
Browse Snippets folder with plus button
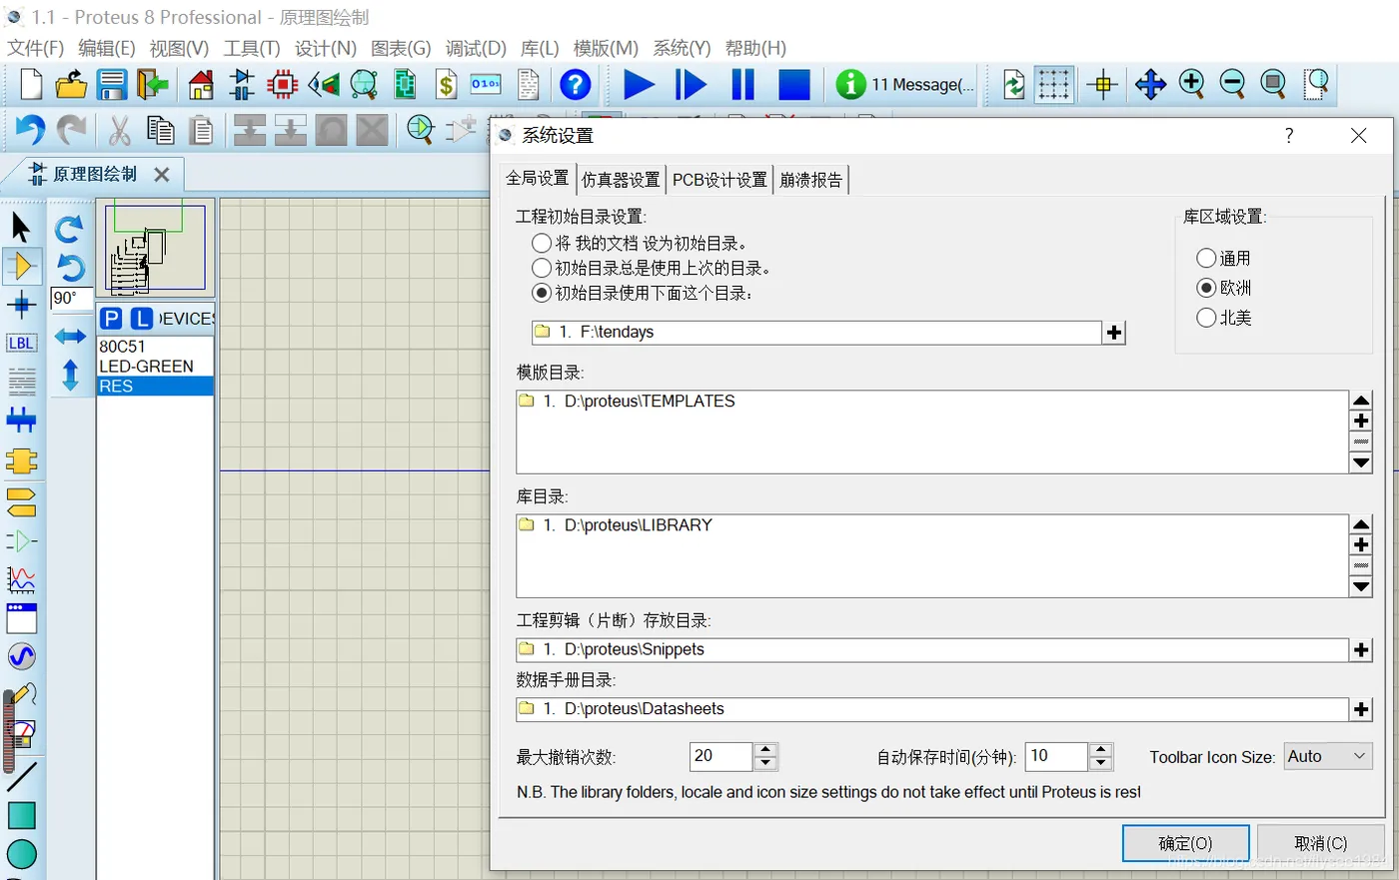tap(1361, 650)
